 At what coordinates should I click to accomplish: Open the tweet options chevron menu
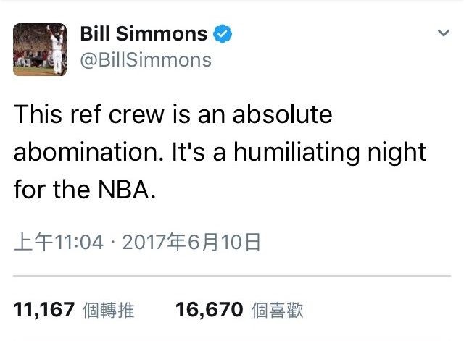444,33
